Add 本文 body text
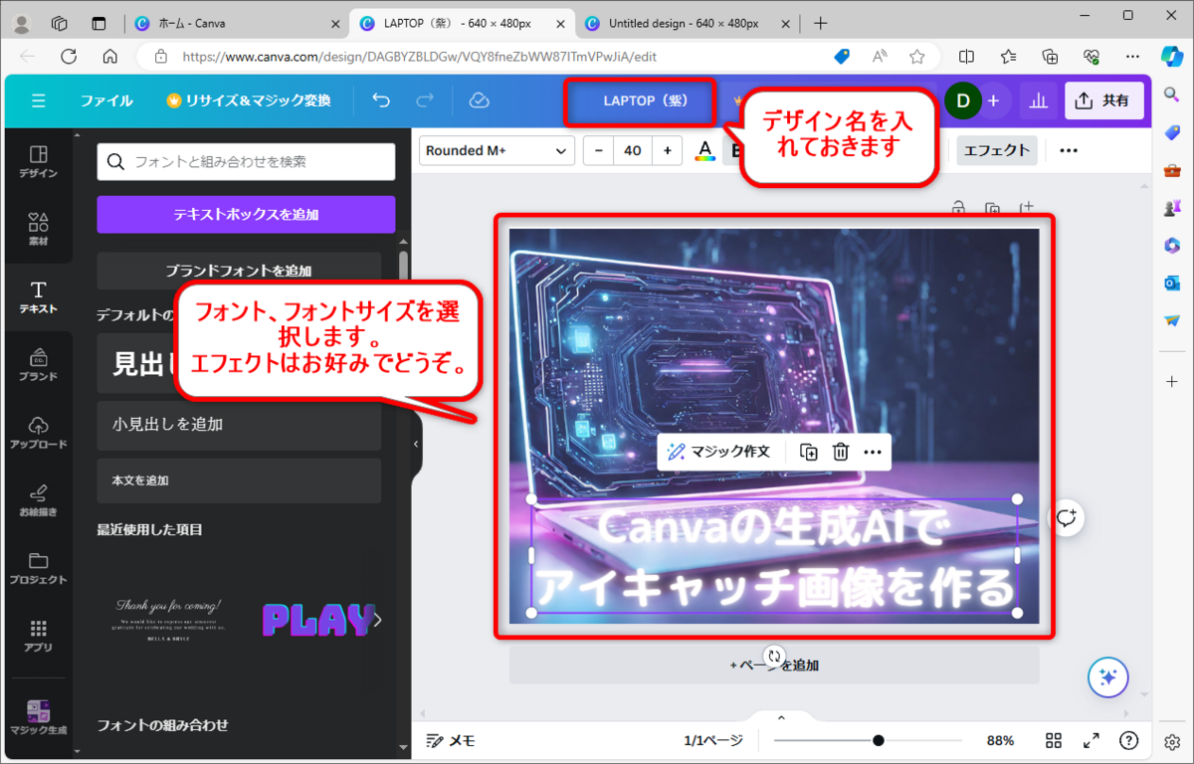Image resolution: width=1194 pixels, height=764 pixels. click(x=239, y=480)
